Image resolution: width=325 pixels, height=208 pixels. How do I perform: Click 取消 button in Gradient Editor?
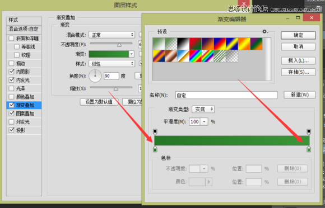click(x=298, y=46)
